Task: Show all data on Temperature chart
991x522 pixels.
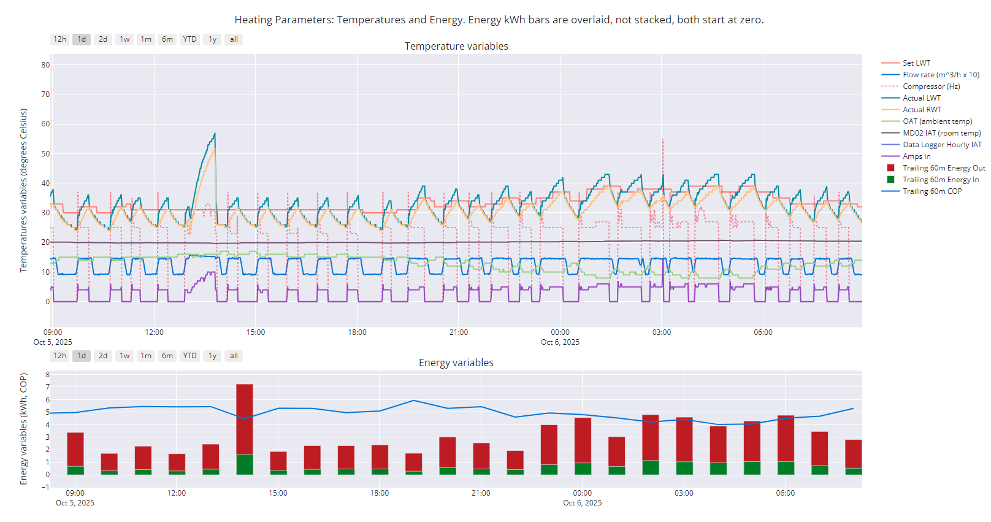Action: 234,39
